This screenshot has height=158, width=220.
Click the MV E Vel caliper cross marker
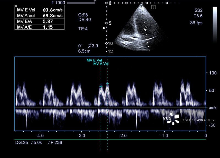point(101,86)
